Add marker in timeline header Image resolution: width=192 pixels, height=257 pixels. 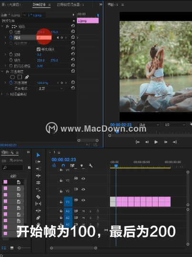click(81, 166)
